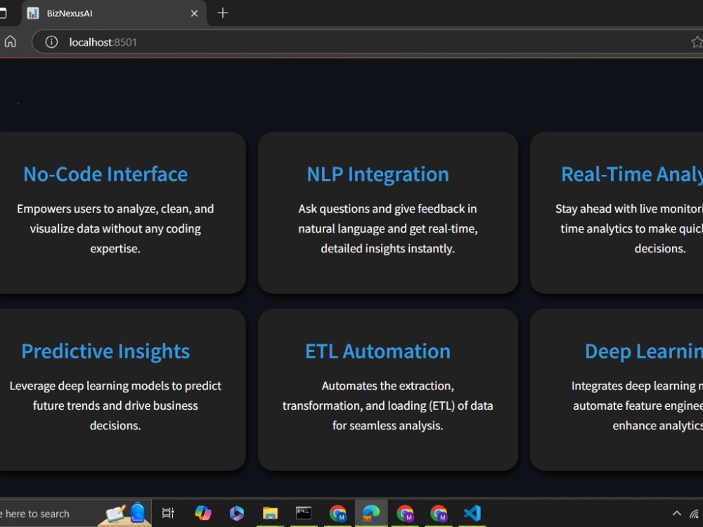Open Visual Studio Code from taskbar
Viewport: 703px width, 527px height.
472,513
